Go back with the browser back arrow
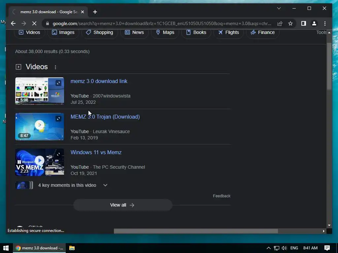Image resolution: width=338 pixels, height=253 pixels. point(13,23)
